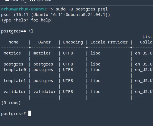153x126 pixels.
Task: Click the '(5 rows)' result count
Action: (x=11, y=103)
